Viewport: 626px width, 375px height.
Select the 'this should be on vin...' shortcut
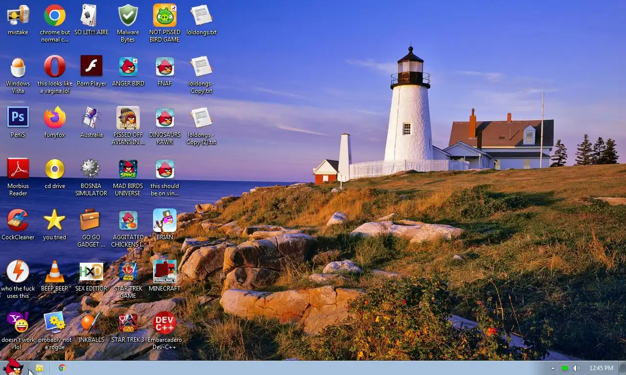point(165,177)
